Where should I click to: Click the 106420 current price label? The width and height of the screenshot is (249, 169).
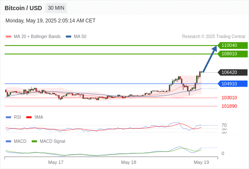233,73
